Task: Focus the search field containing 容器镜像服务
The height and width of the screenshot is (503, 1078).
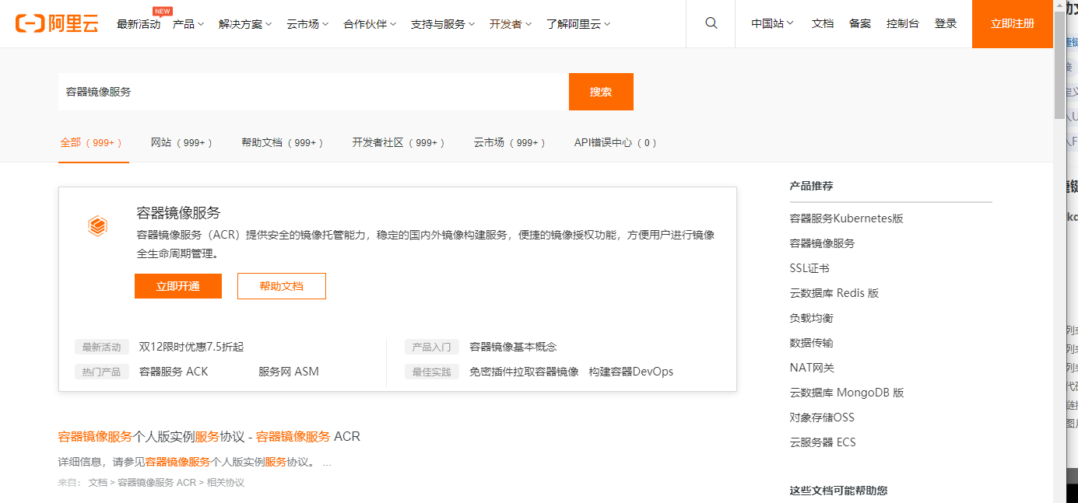Action: pyautogui.click(x=314, y=92)
